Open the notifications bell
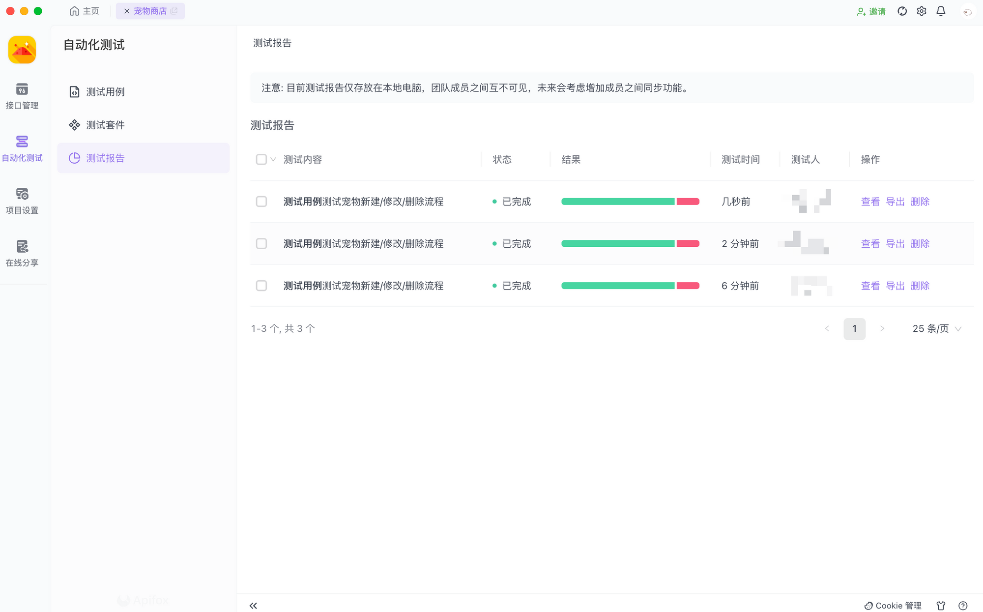Screen dimensions: 983x612 [x=941, y=11]
